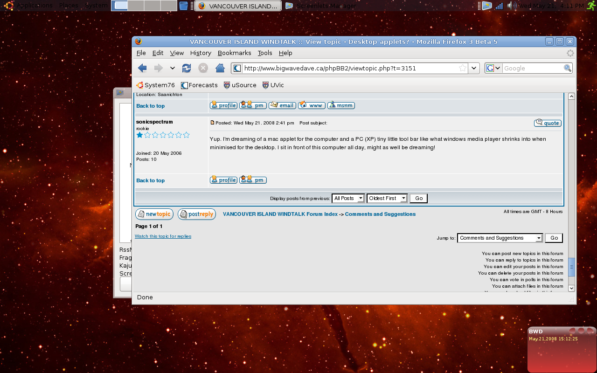Open the Bookmarks menu
Viewport: 597px width, 373px height.
[x=234, y=53]
